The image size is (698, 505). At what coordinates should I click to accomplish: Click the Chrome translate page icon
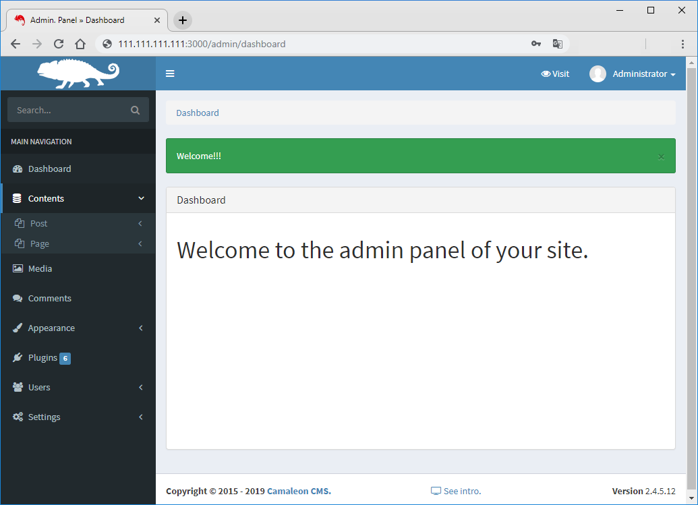[558, 44]
